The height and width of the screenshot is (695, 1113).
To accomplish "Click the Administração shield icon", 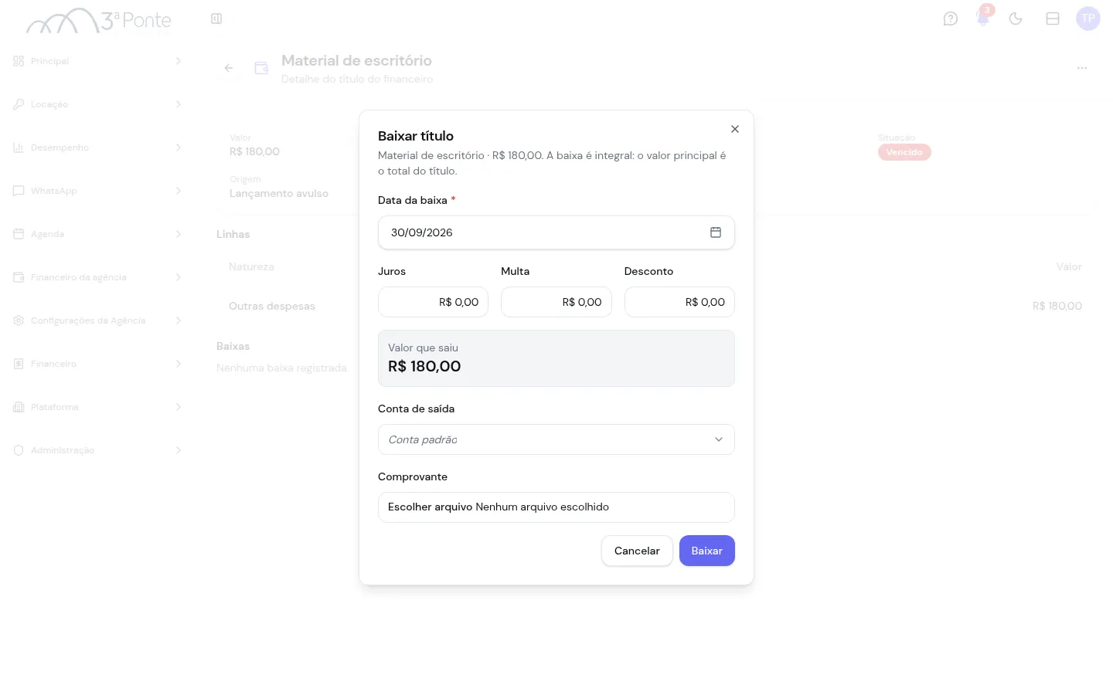I will coord(19,450).
